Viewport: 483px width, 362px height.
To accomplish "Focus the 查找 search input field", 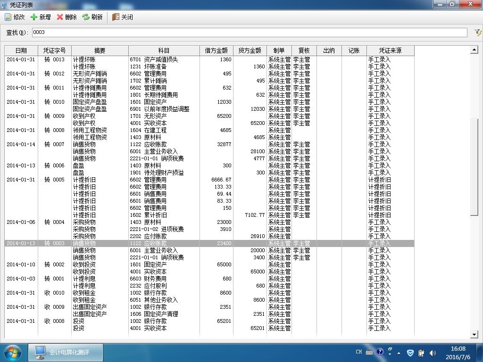I will click(x=250, y=33).
